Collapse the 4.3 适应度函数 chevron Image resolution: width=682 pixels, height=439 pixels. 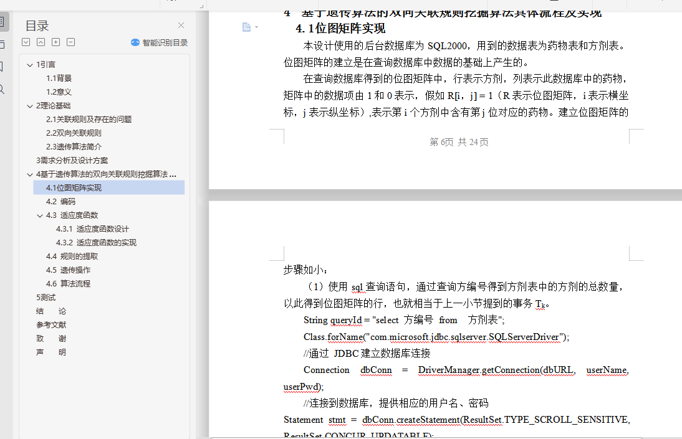[x=39, y=215]
